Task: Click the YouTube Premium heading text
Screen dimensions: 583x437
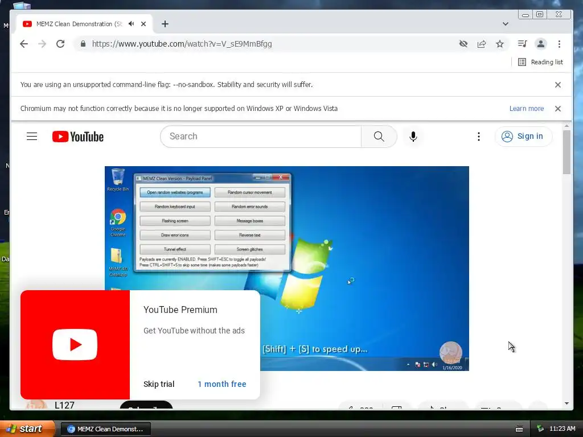Action: tap(180, 310)
